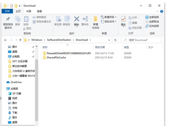Image resolution: width=170 pixels, height=126 pixels.
Task: Open pinned This PC in Quick access
Action: pos(14,56)
